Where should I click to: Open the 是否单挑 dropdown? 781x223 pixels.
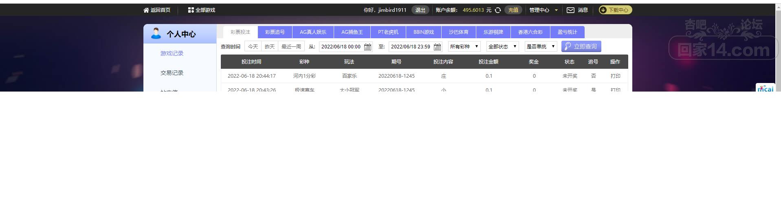pyautogui.click(x=541, y=46)
